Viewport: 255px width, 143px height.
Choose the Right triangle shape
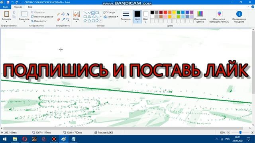point(97,17)
